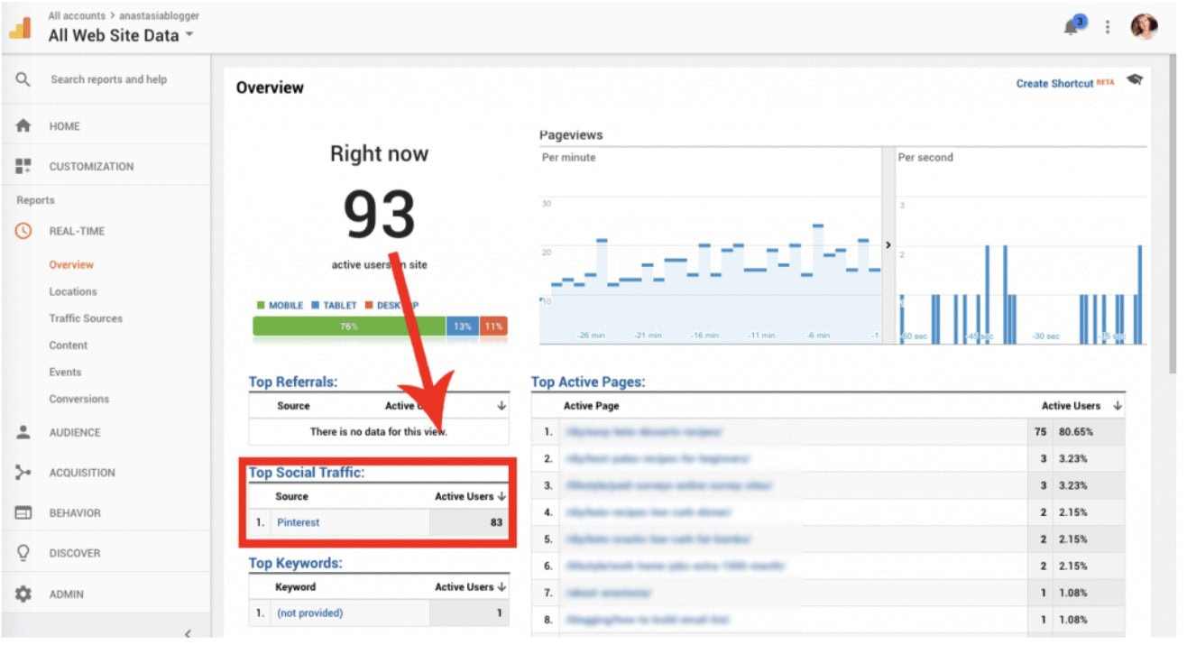The image size is (1187, 654).
Task: Open the ADMIN menu item
Action: [66, 594]
